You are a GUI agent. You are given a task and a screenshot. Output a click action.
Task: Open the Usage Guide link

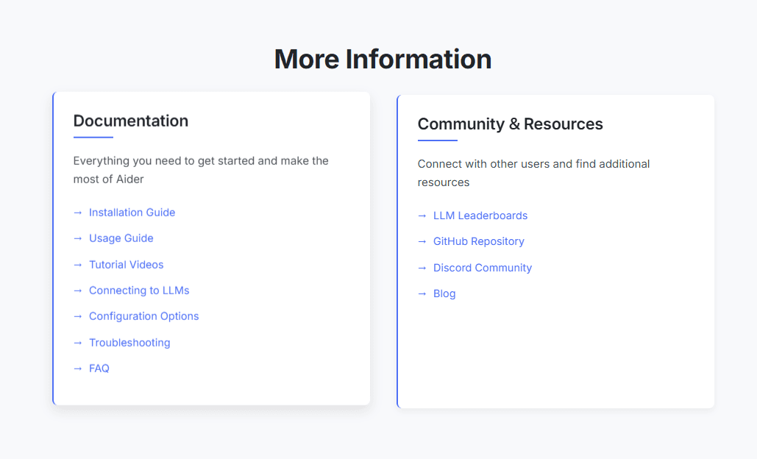tap(121, 238)
